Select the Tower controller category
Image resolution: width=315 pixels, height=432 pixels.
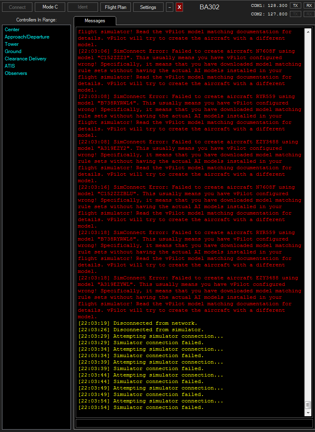[12, 44]
